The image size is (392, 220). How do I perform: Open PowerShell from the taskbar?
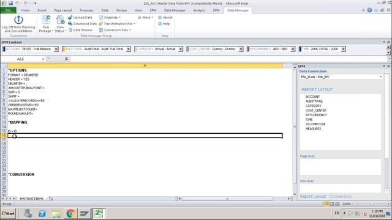[42, 213]
